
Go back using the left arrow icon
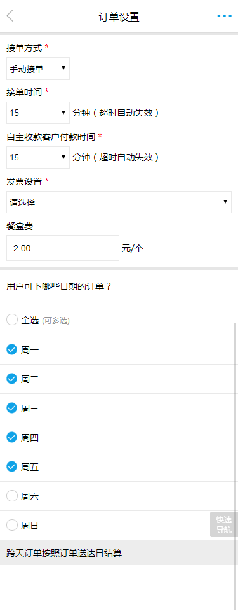(x=10, y=16)
